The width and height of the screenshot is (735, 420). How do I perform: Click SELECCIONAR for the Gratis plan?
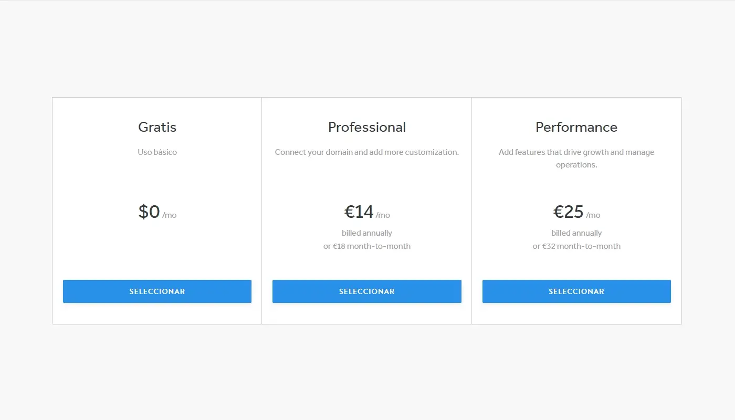(x=157, y=291)
